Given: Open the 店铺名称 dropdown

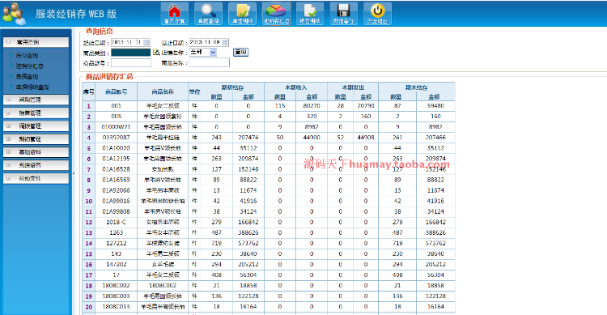Looking at the screenshot, I should (203, 53).
